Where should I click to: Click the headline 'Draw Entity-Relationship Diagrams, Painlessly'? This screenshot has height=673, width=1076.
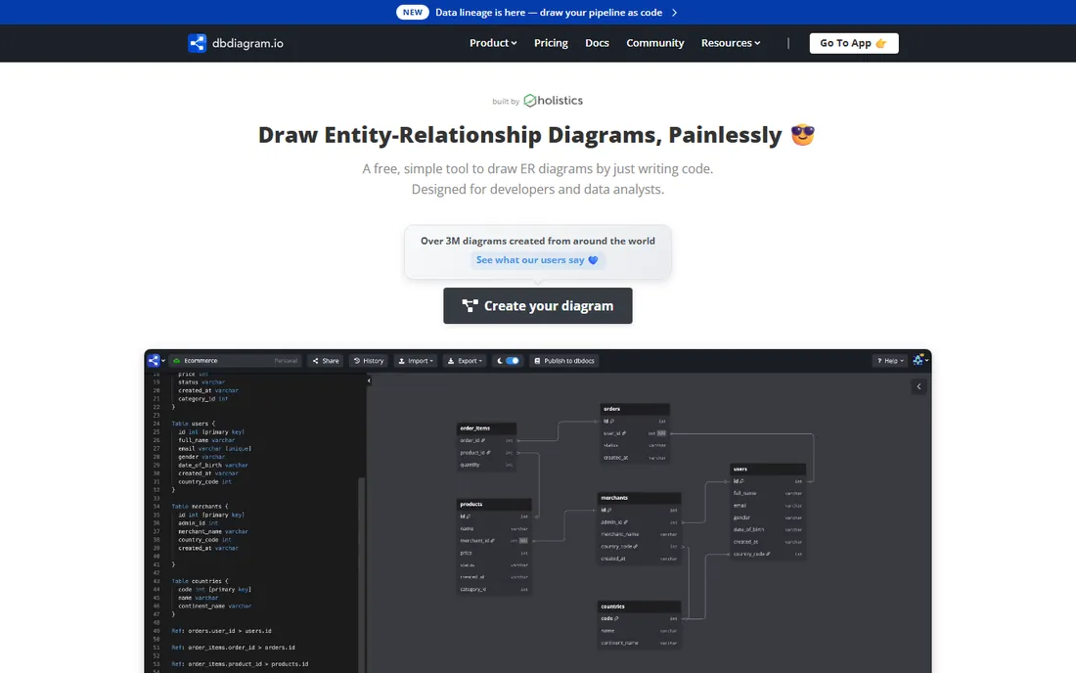(x=520, y=134)
